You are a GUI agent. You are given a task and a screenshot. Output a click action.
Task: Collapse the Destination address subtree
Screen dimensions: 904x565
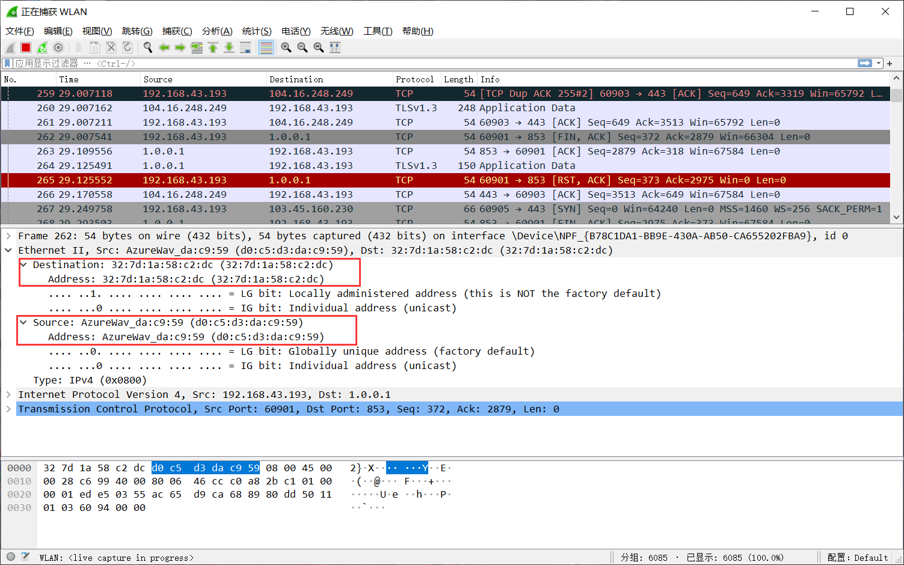click(x=23, y=264)
